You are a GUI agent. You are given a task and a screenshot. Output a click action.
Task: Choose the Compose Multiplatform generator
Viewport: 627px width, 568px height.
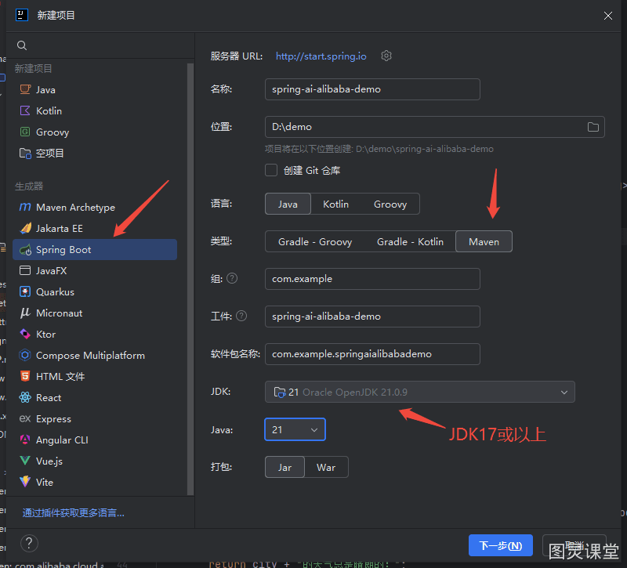(x=95, y=356)
